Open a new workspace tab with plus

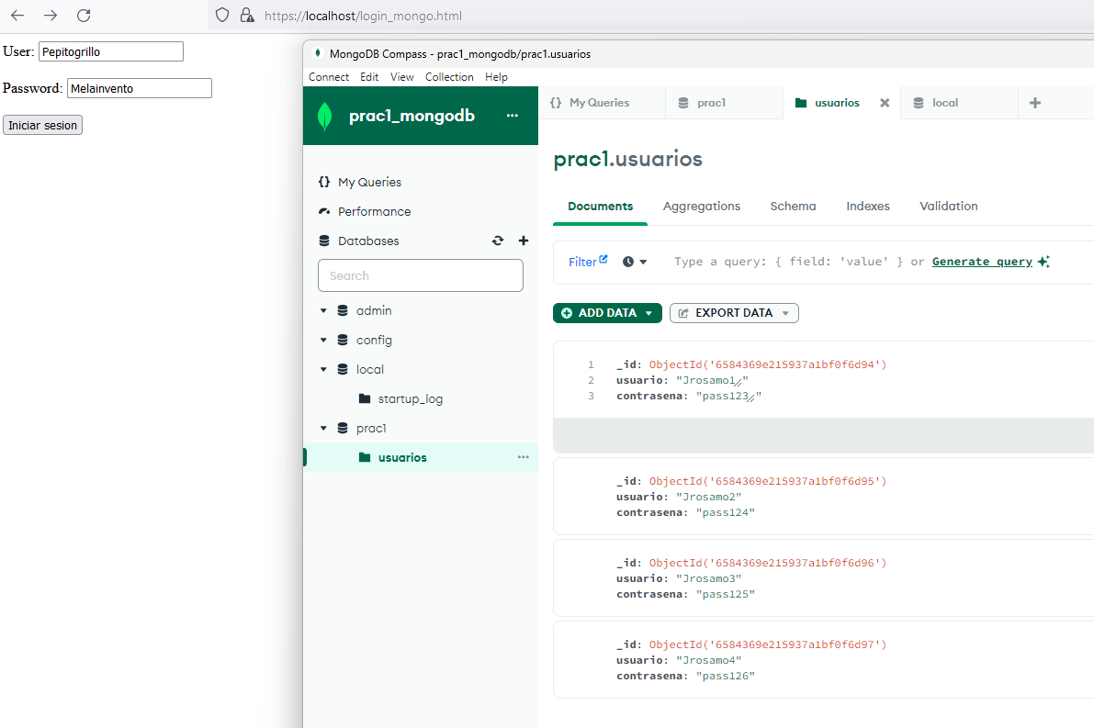click(x=1035, y=103)
